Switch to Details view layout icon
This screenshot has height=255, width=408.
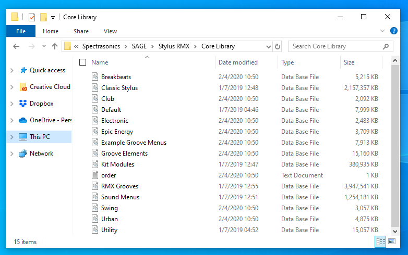tap(380, 241)
